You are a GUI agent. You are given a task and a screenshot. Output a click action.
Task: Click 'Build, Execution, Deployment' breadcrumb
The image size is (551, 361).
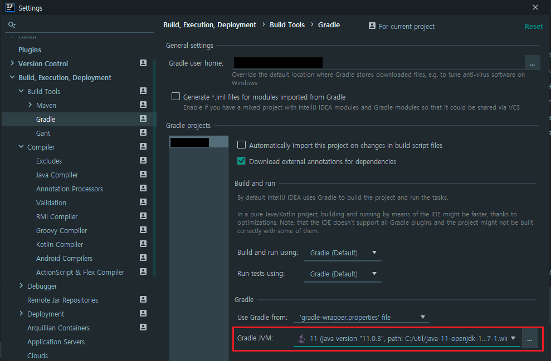(x=210, y=25)
